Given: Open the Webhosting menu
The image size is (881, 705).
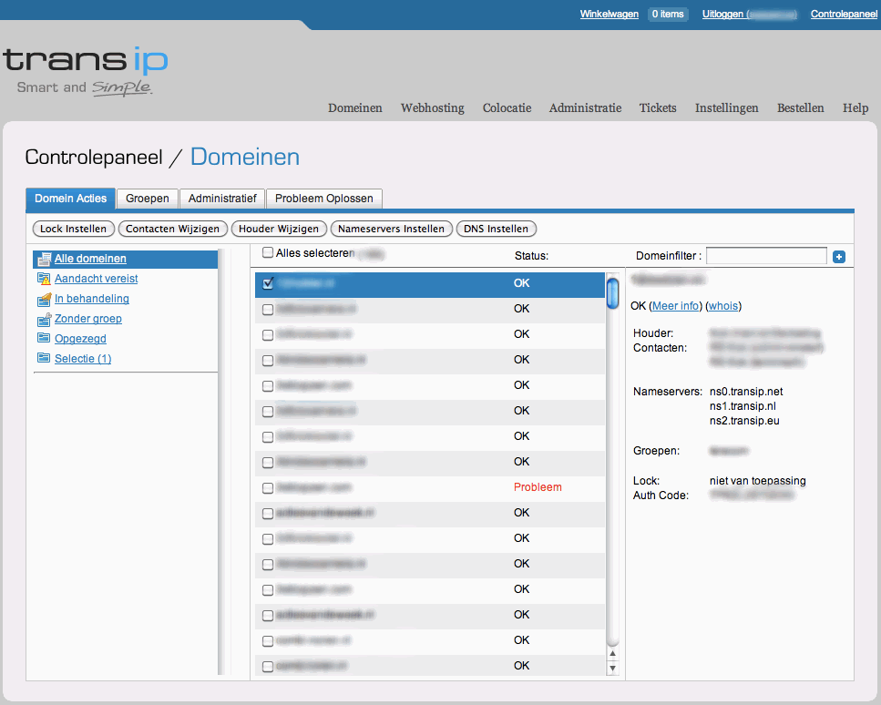Looking at the screenshot, I should tap(433, 107).
